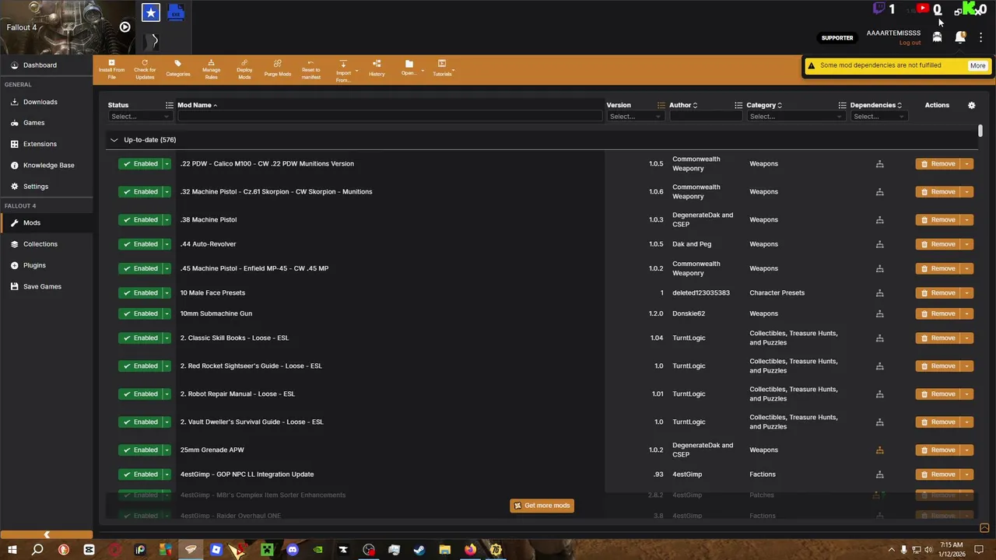Collapse sidebar with bottom arrow

pyautogui.click(x=47, y=534)
